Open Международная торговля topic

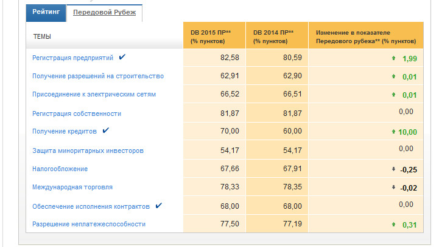72,188
